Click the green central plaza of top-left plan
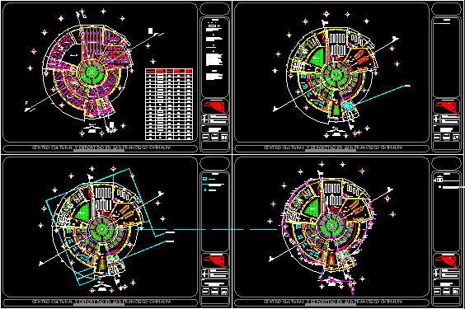The image size is (465, 309). tap(92, 72)
